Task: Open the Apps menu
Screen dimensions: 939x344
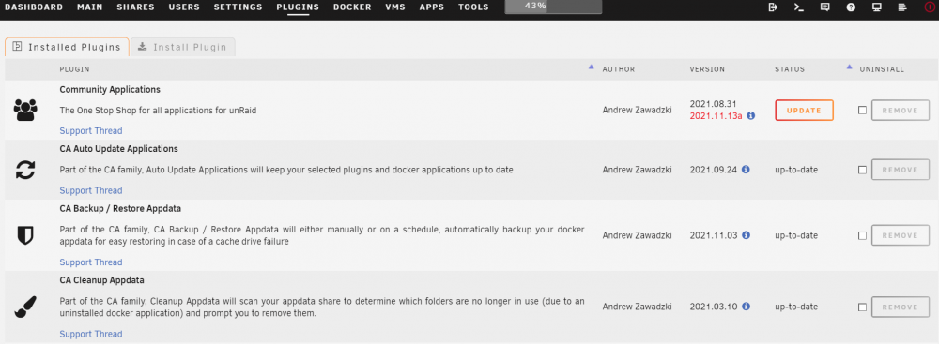Action: (432, 7)
